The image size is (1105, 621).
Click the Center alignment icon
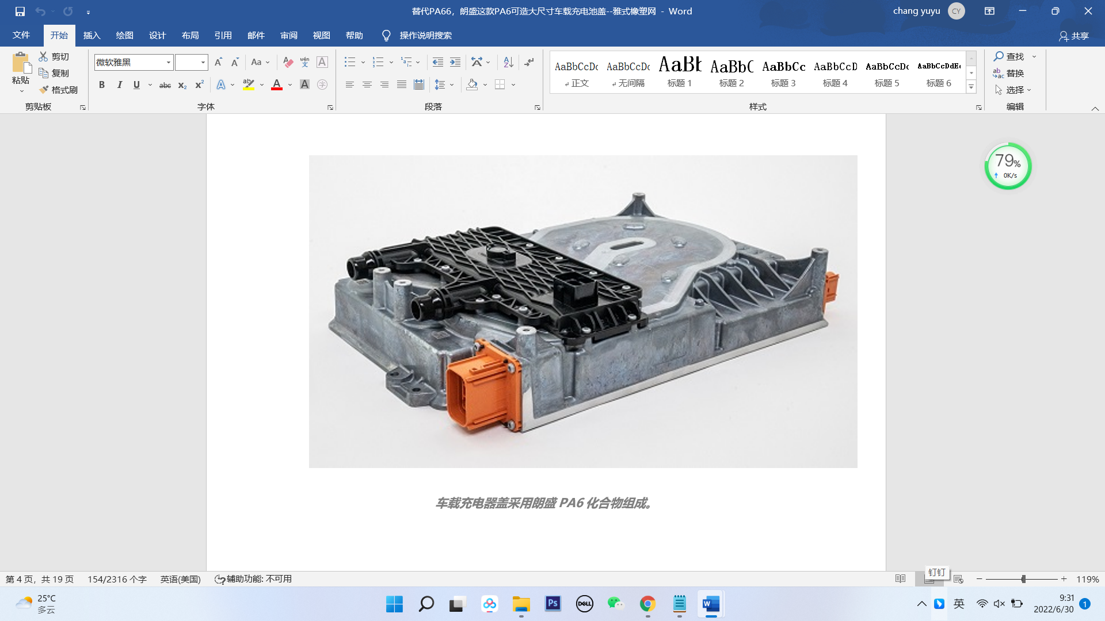pos(367,85)
